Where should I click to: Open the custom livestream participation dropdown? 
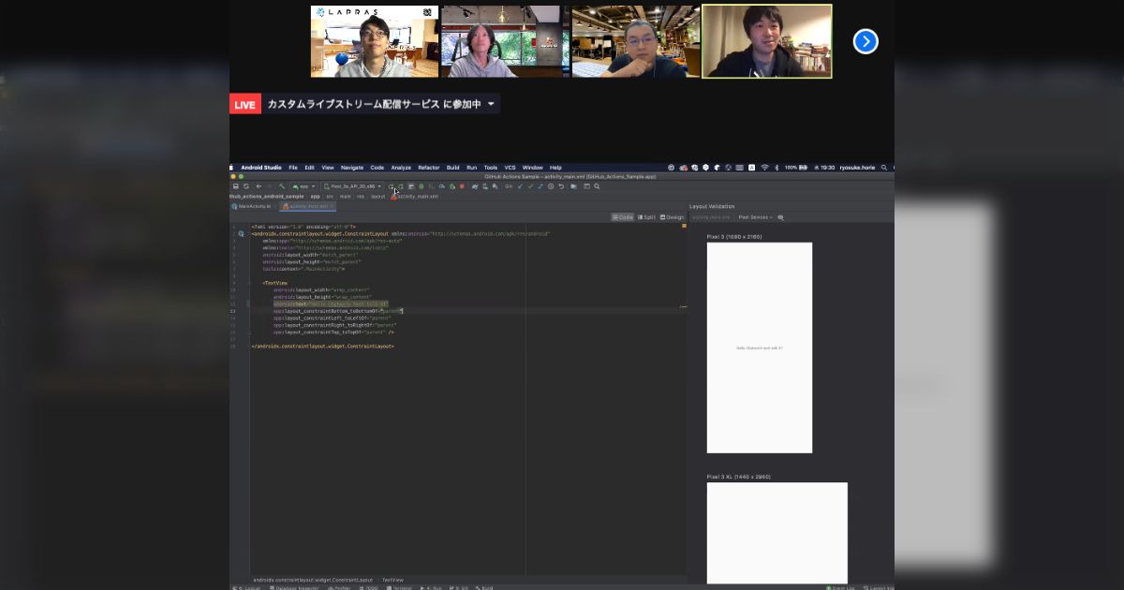click(491, 104)
